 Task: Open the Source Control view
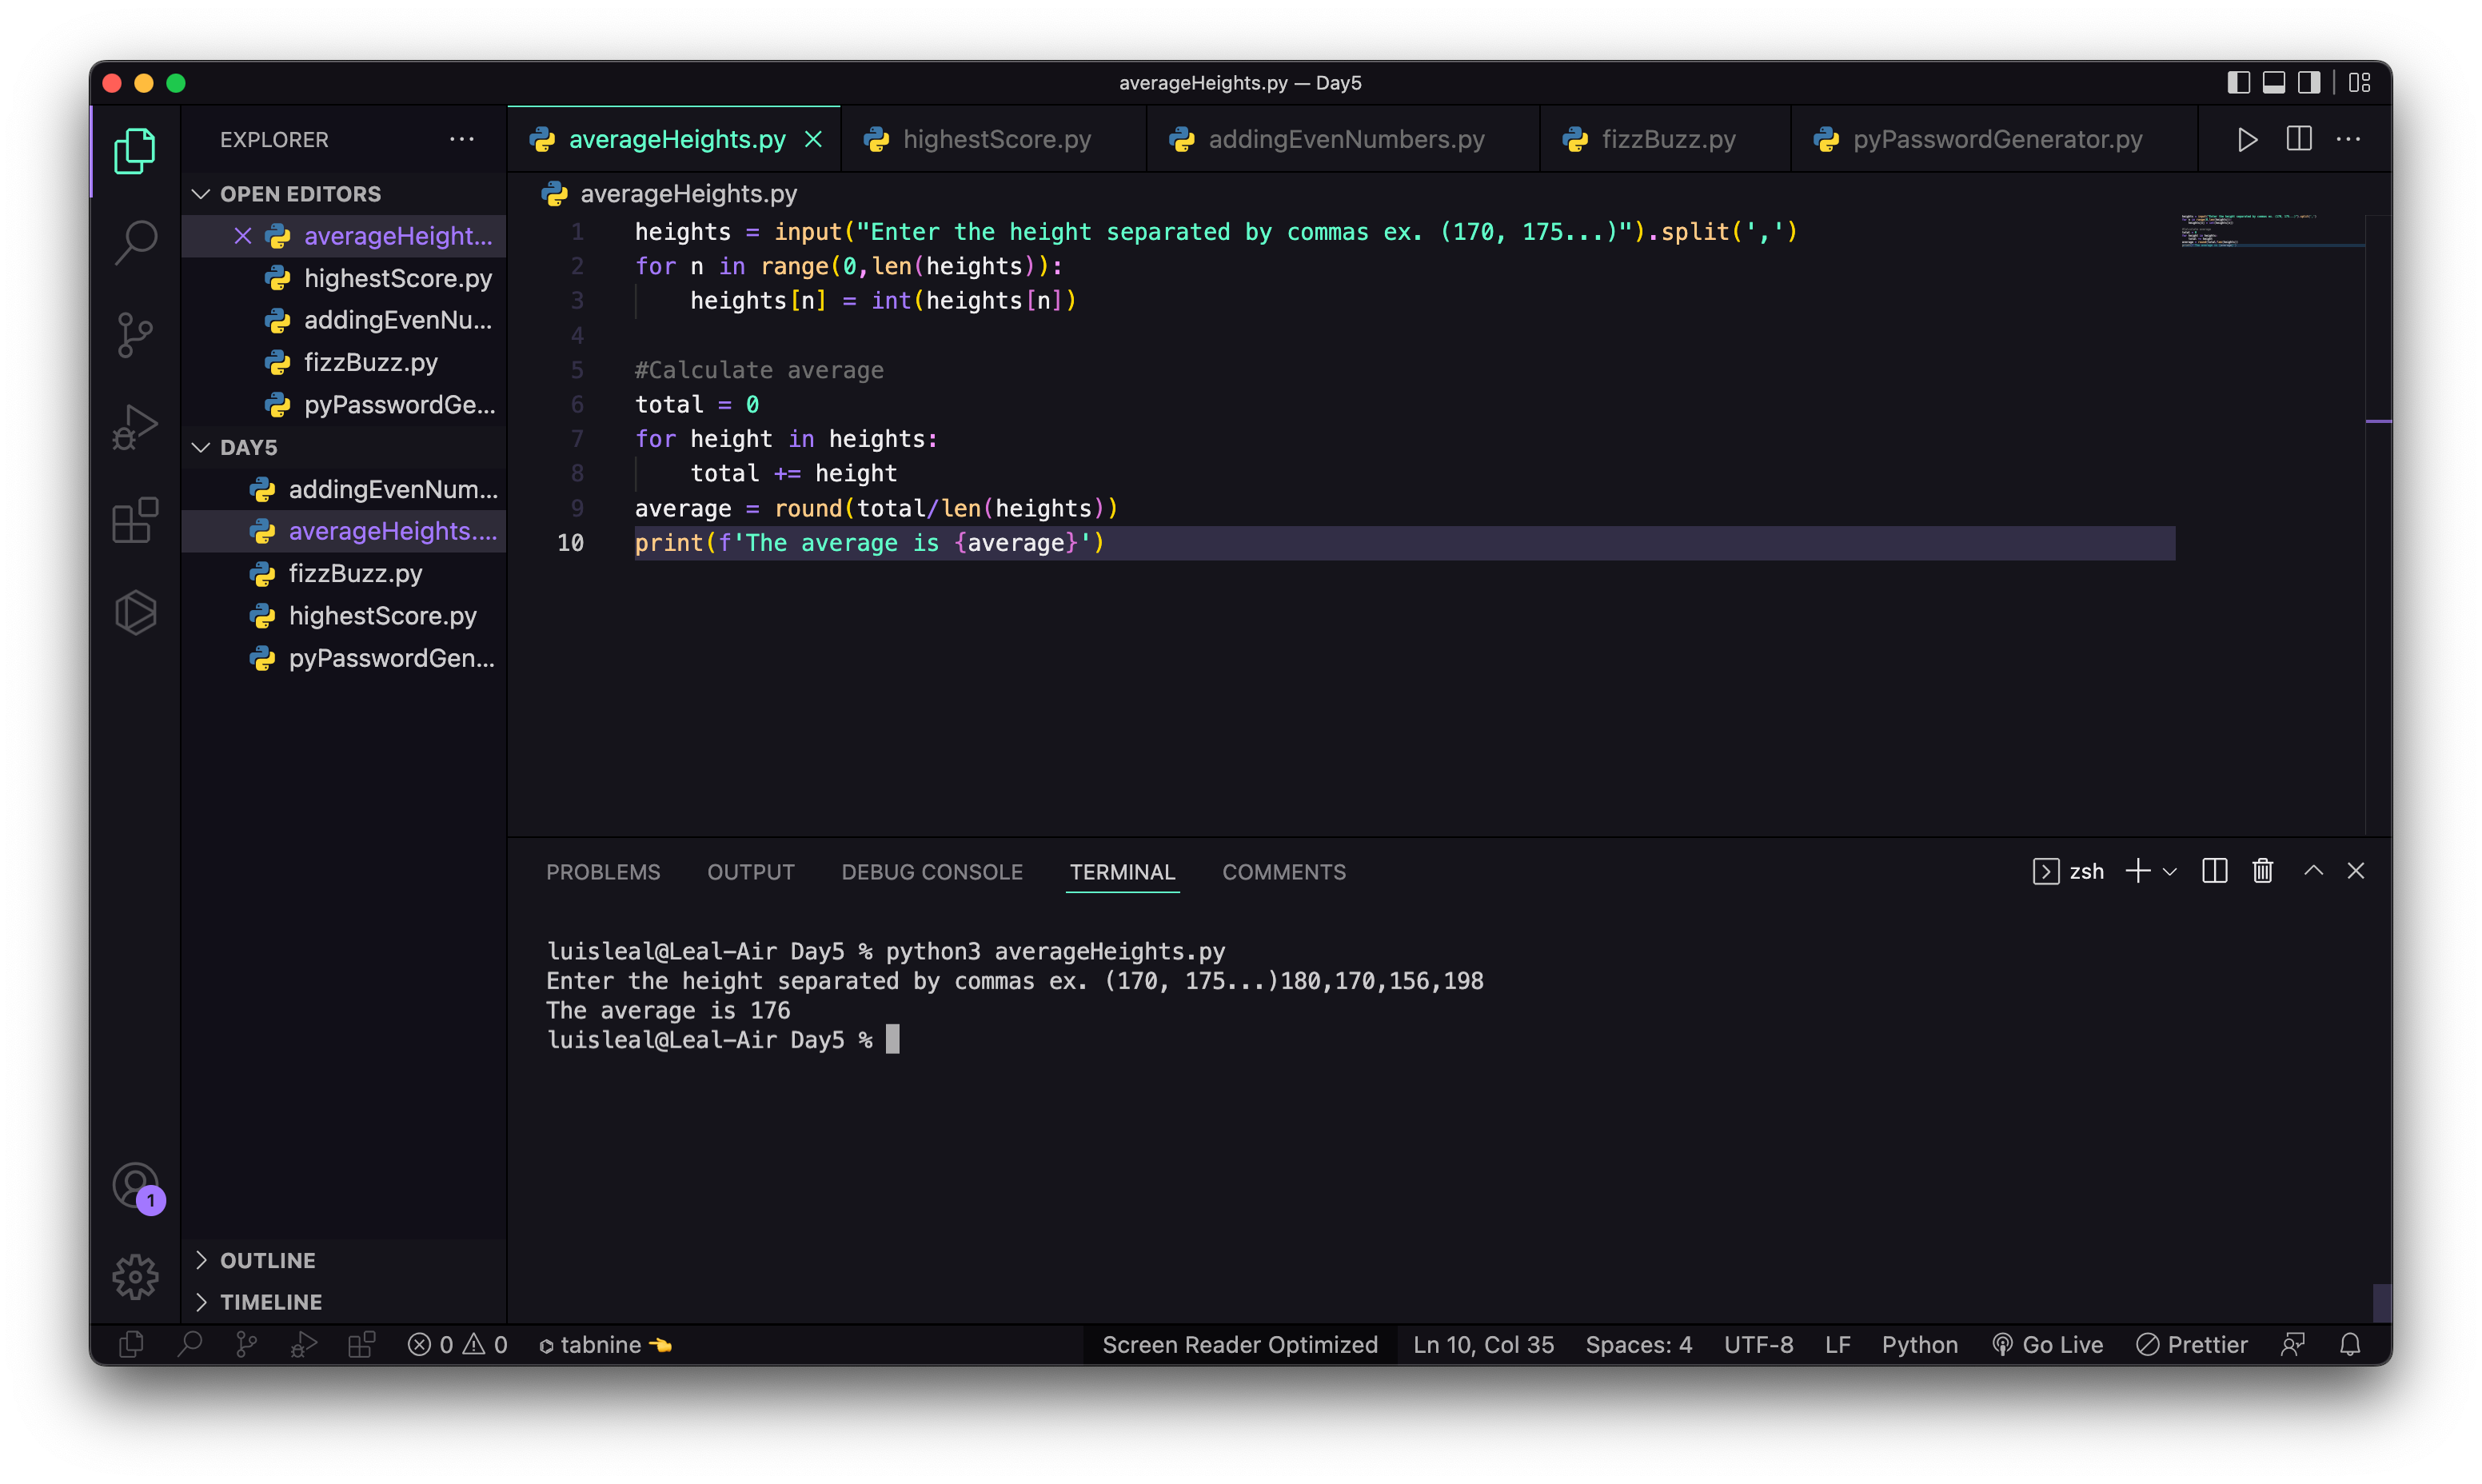(x=135, y=334)
